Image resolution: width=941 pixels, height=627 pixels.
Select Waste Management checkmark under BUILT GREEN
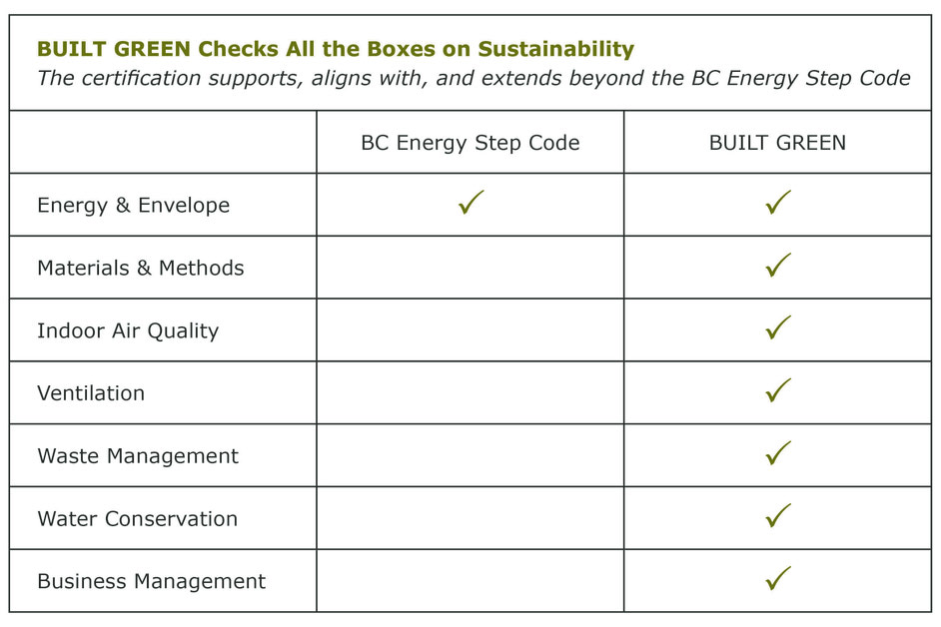[777, 454]
